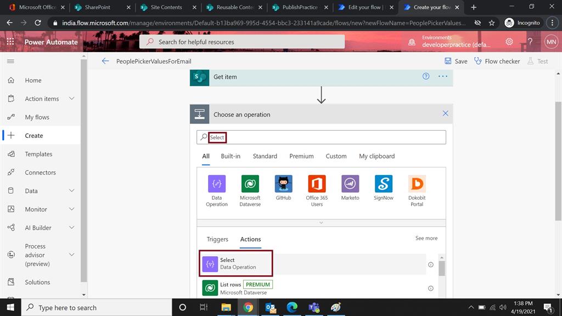The image size is (562, 316).
Task: Select the All connectors tab
Action: click(x=206, y=156)
